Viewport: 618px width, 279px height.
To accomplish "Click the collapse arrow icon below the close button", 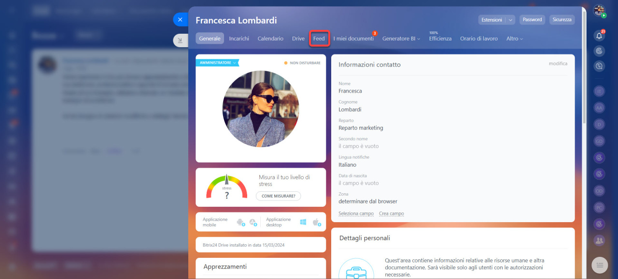I will 180,40.
